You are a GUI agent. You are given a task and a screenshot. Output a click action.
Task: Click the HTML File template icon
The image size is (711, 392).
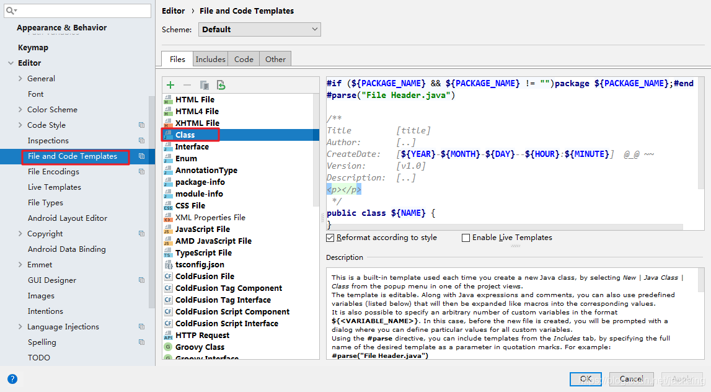tap(168, 99)
